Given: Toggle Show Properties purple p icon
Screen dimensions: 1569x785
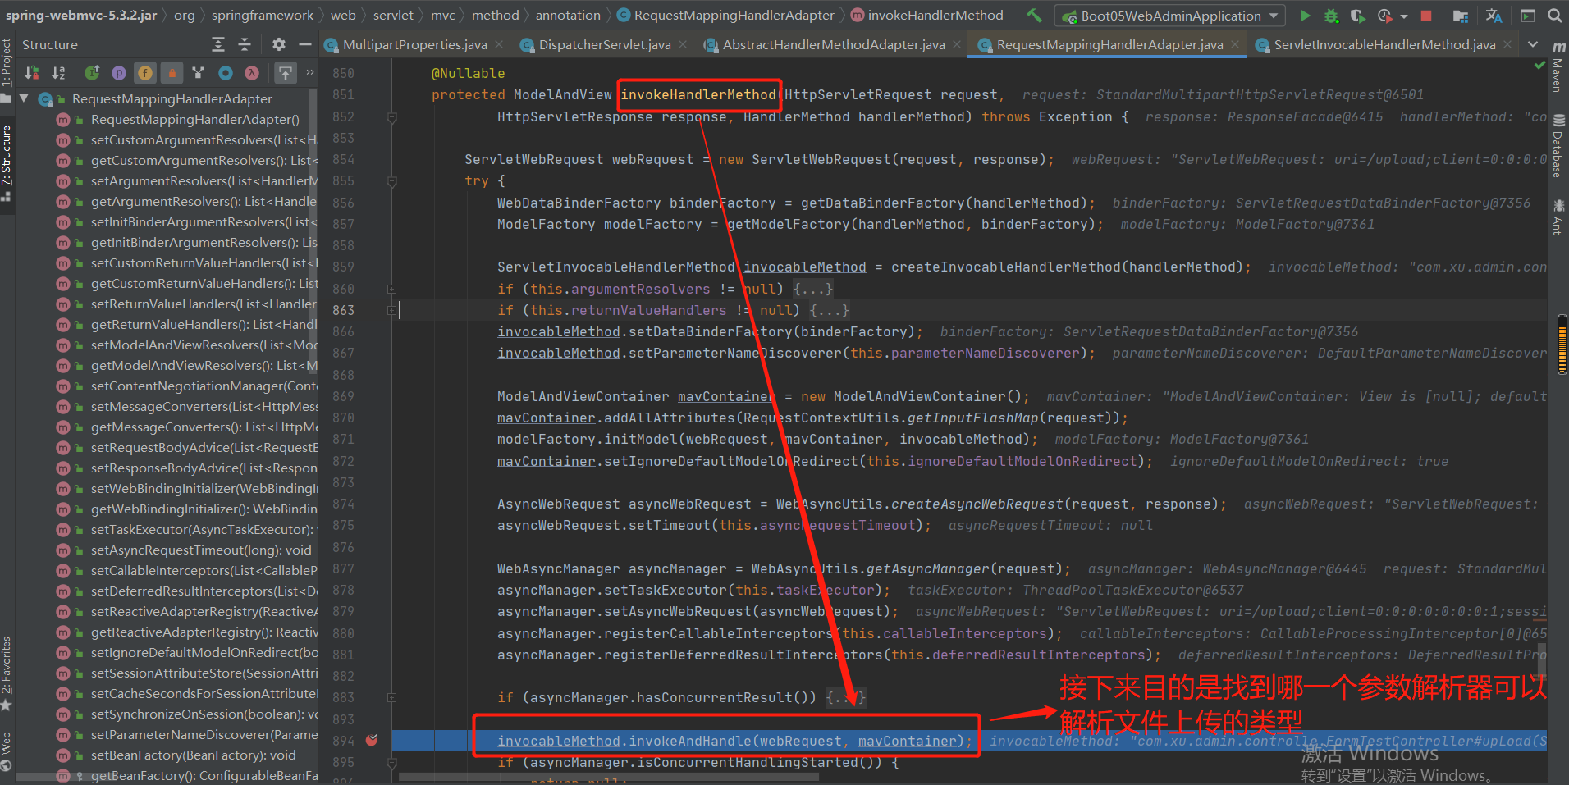Looking at the screenshot, I should coord(119,73).
